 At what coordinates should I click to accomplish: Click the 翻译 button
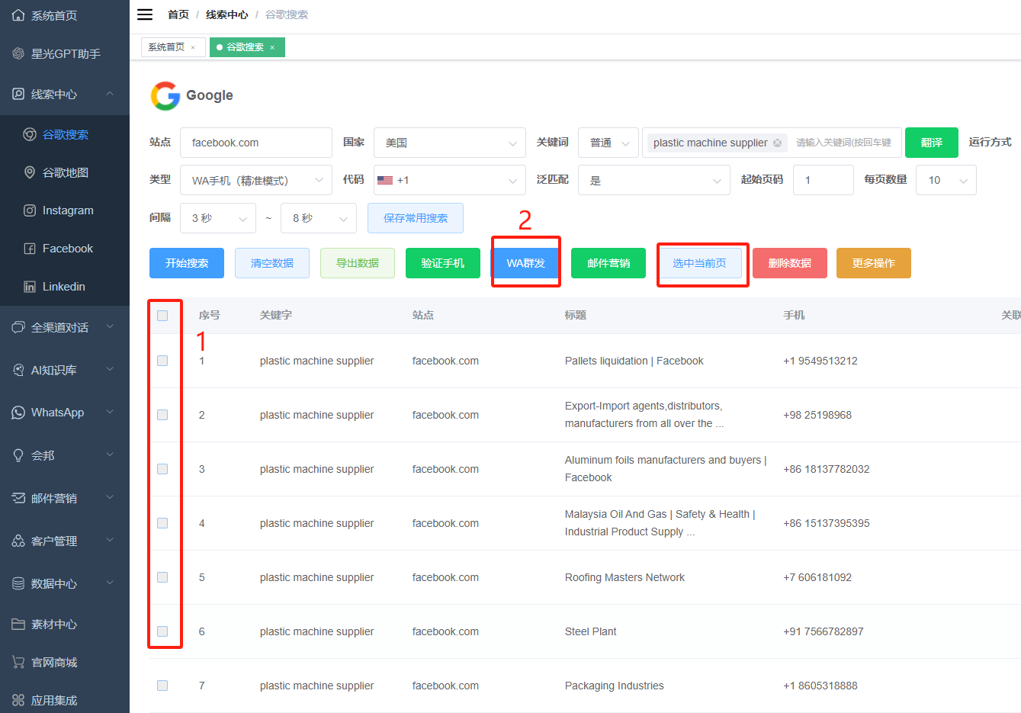pyautogui.click(x=932, y=143)
